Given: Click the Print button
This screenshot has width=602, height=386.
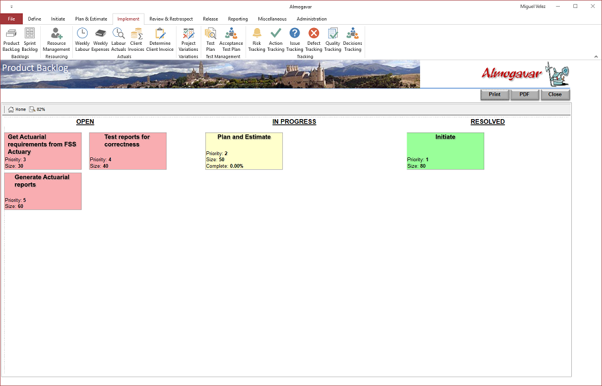Looking at the screenshot, I should click(494, 94).
